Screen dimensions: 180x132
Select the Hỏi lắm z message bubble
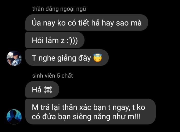tap(55, 40)
